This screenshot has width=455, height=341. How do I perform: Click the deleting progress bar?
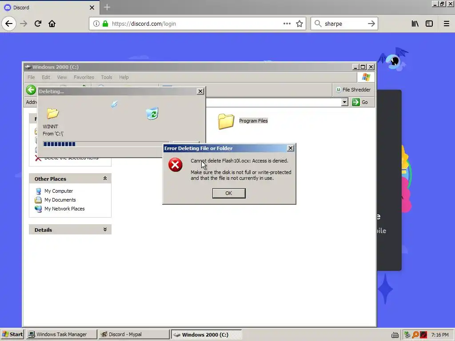coord(106,144)
